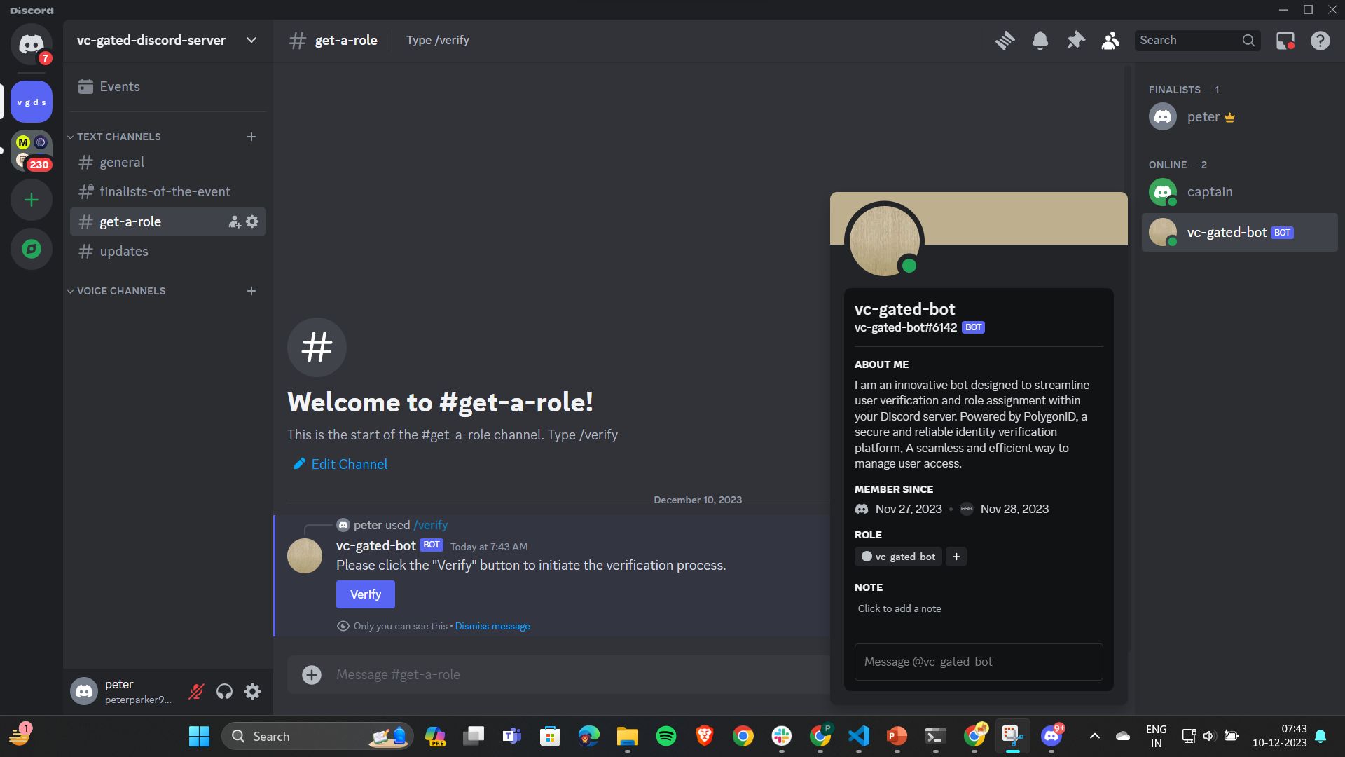
Task: Click the /verify command link
Action: [430, 525]
